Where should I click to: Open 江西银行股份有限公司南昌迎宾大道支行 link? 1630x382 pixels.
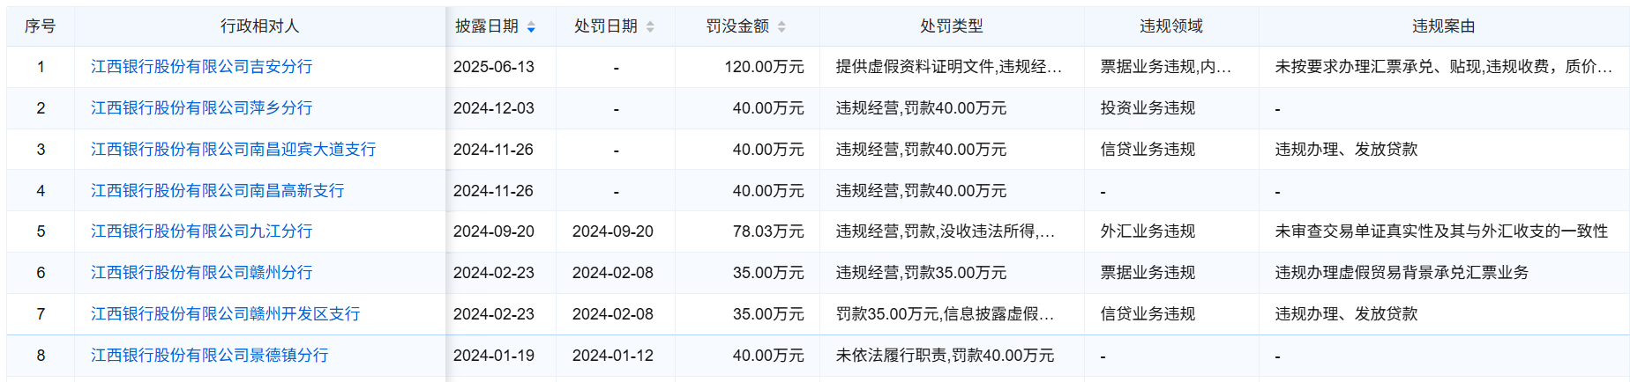pos(233,150)
